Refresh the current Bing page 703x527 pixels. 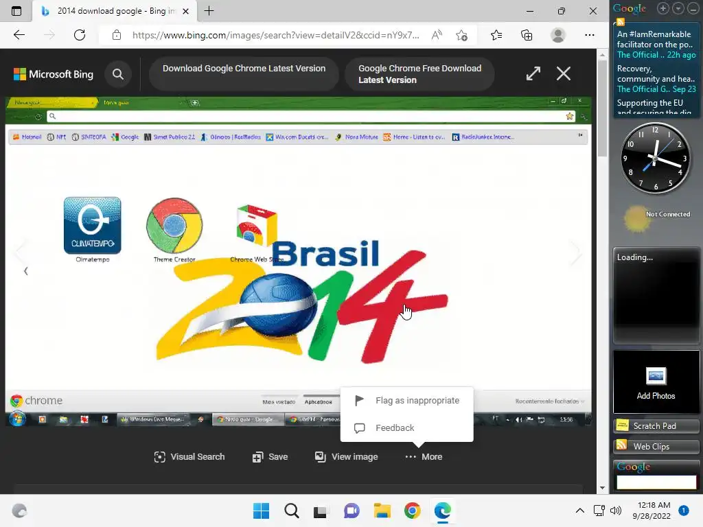(x=80, y=35)
